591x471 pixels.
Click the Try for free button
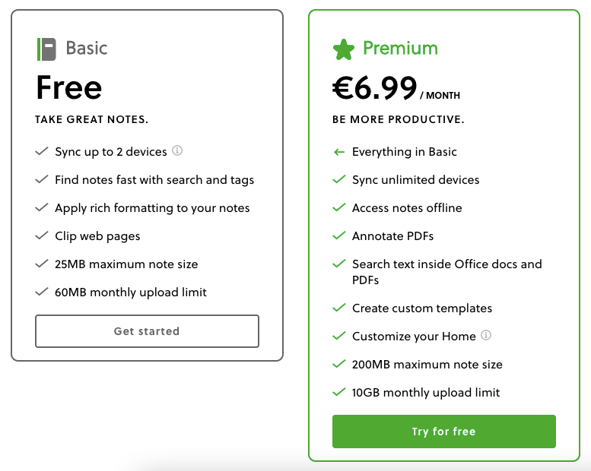(x=444, y=431)
